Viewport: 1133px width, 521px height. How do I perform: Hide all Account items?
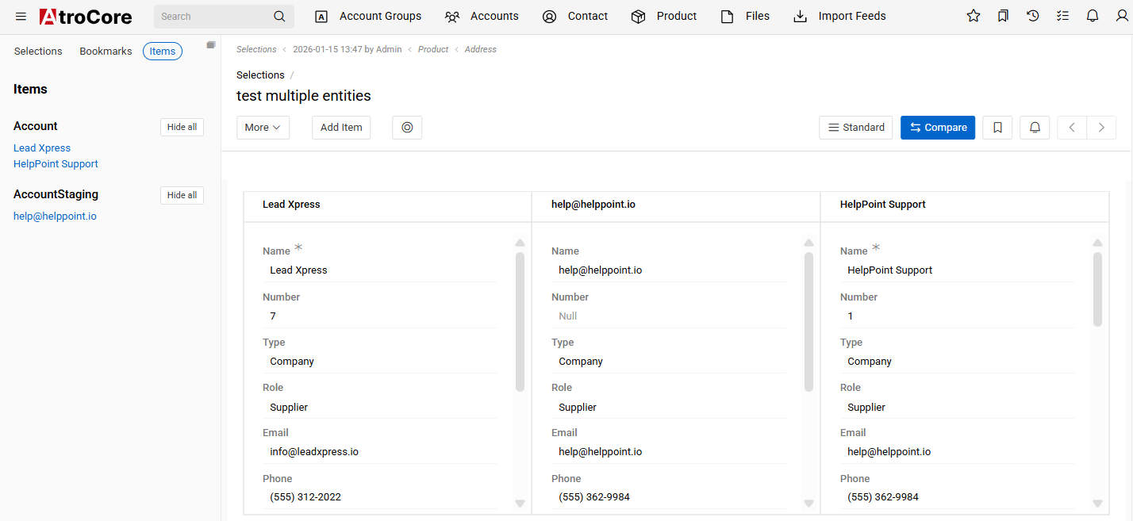pyautogui.click(x=182, y=127)
